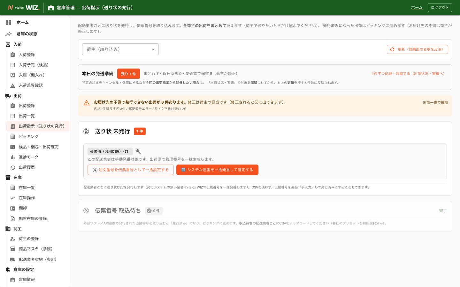Click the vte.cx WIZ logo
460x287 pixels.
pyautogui.click(x=24, y=7)
